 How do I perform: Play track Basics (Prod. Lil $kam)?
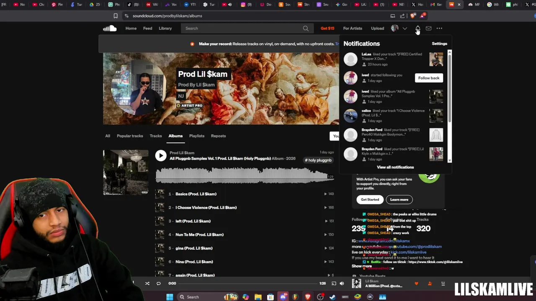coord(196,194)
